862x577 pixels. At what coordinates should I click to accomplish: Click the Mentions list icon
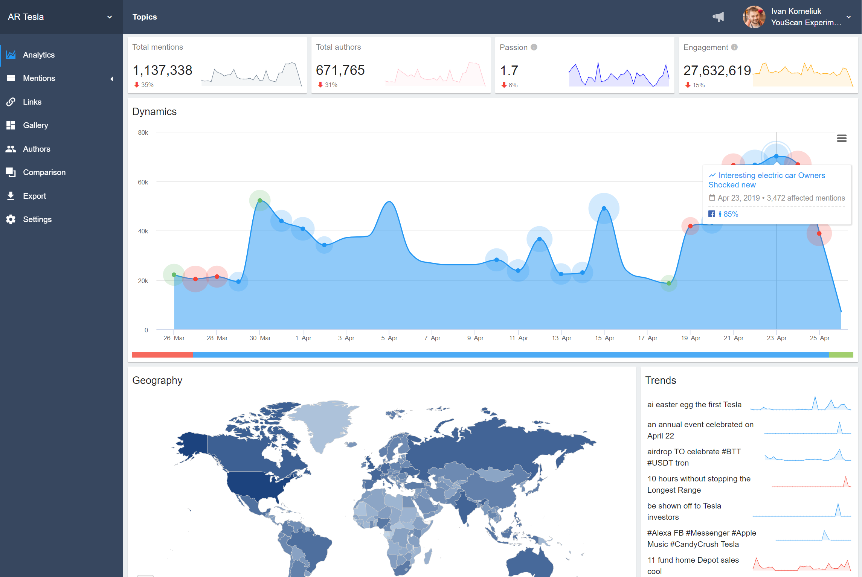[11, 78]
